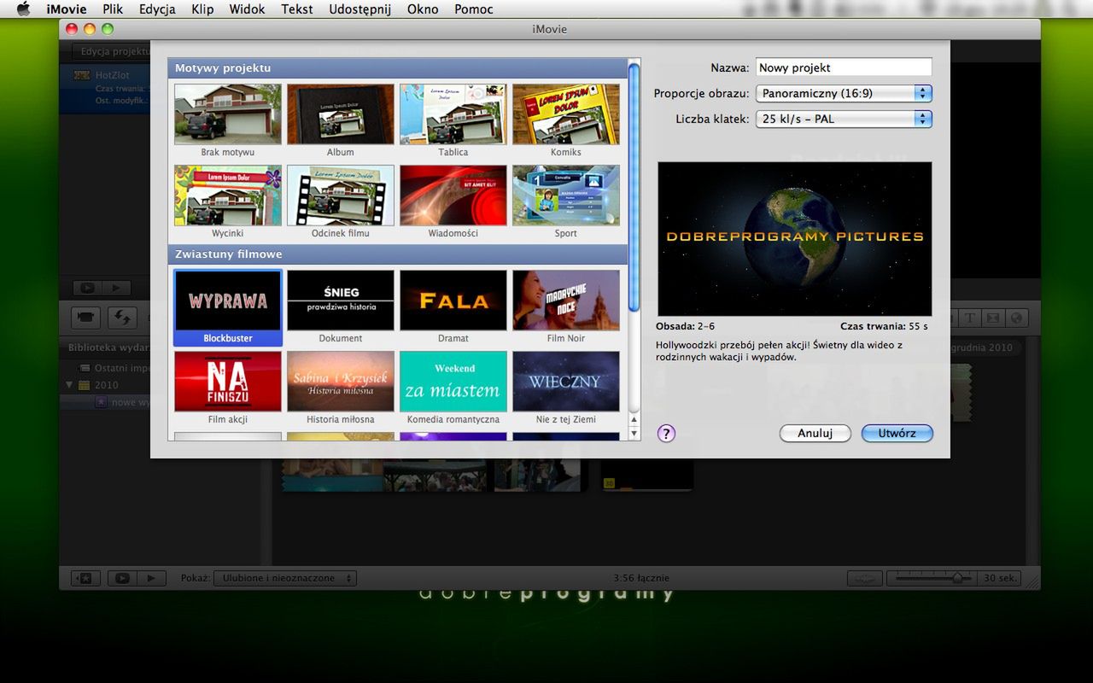
Task: Click the Nazwa project name field
Action: [843, 67]
